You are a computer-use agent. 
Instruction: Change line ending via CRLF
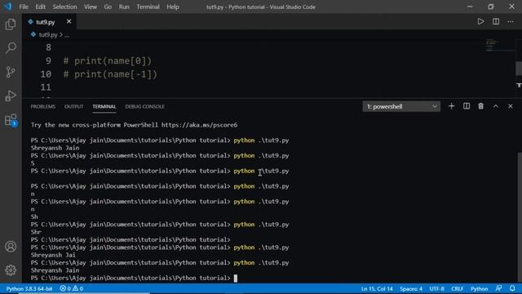(457, 288)
